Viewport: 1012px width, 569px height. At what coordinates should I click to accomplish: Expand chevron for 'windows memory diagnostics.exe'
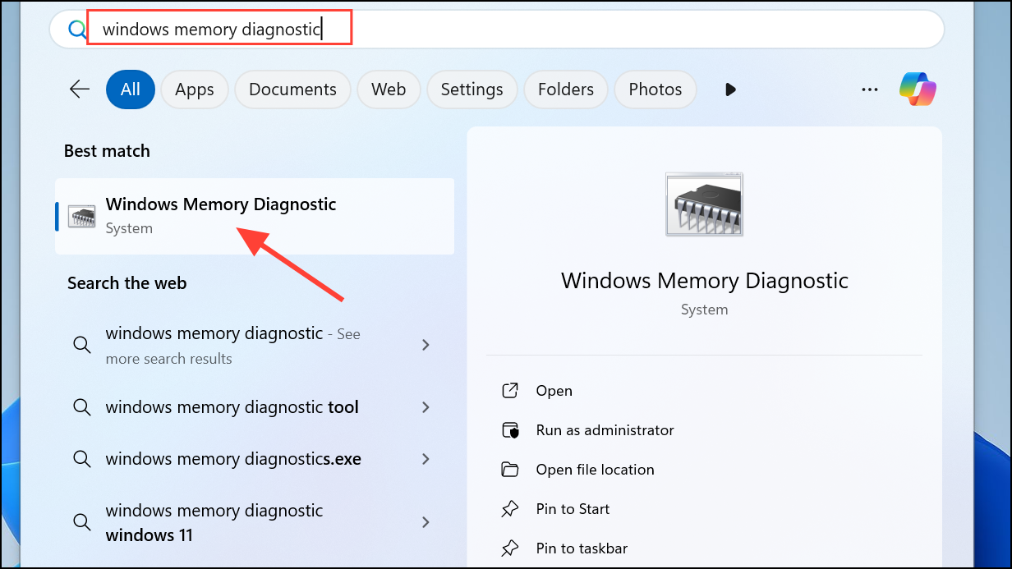pos(425,459)
